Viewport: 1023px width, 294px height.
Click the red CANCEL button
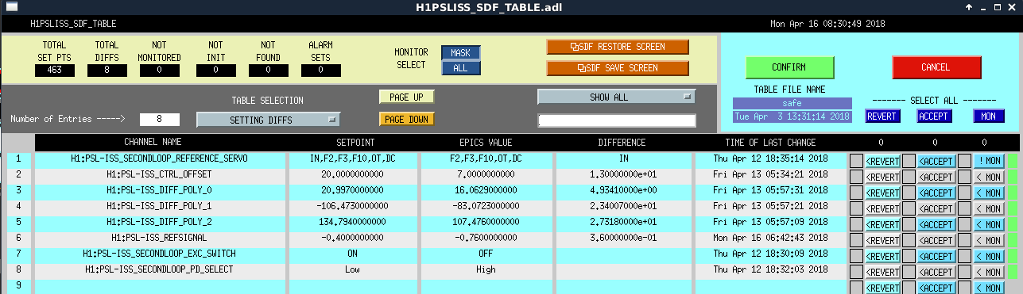[936, 67]
